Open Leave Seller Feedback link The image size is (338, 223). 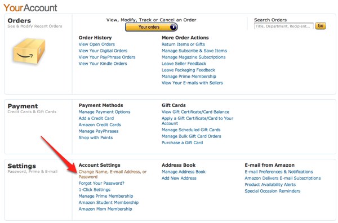(184, 64)
